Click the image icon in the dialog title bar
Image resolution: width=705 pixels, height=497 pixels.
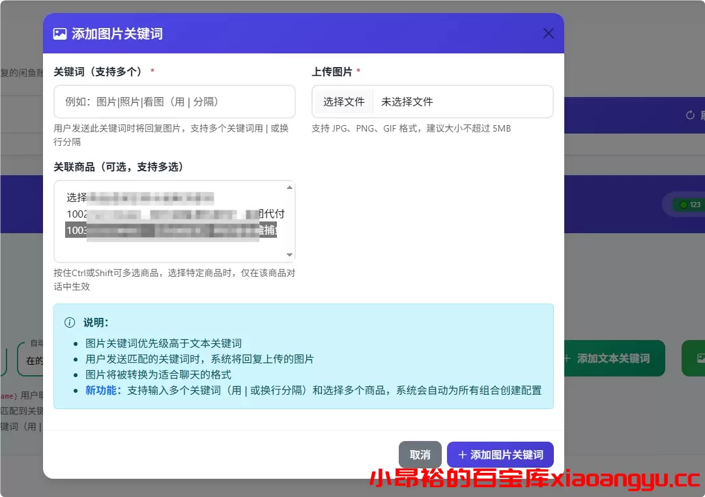(x=61, y=33)
